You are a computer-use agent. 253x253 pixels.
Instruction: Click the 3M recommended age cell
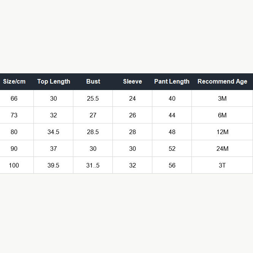(222, 98)
